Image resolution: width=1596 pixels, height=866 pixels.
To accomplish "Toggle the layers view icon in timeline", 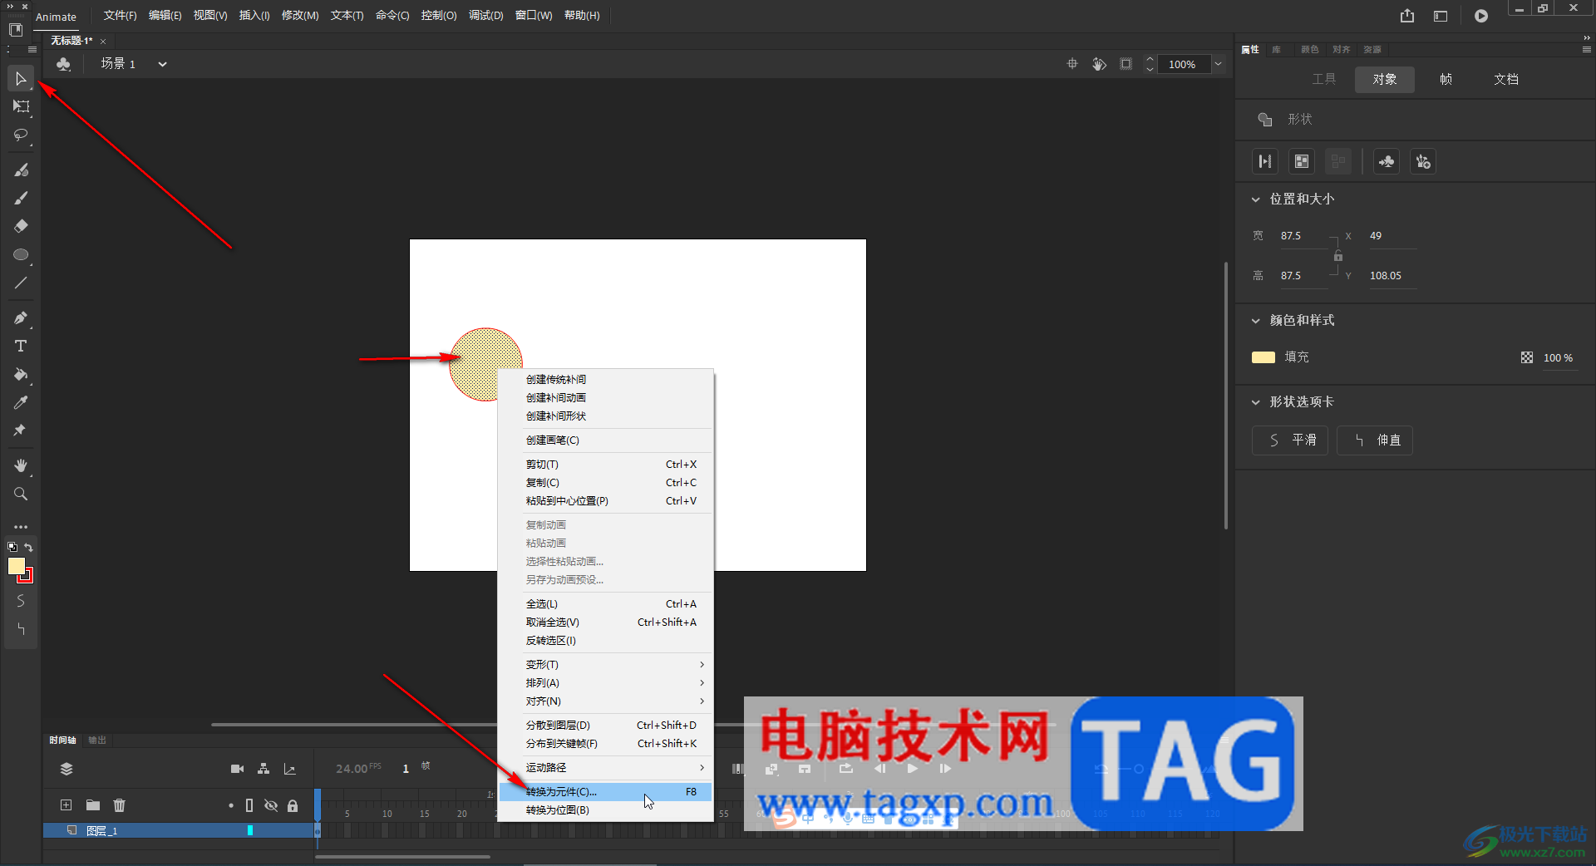I will 66,769.
